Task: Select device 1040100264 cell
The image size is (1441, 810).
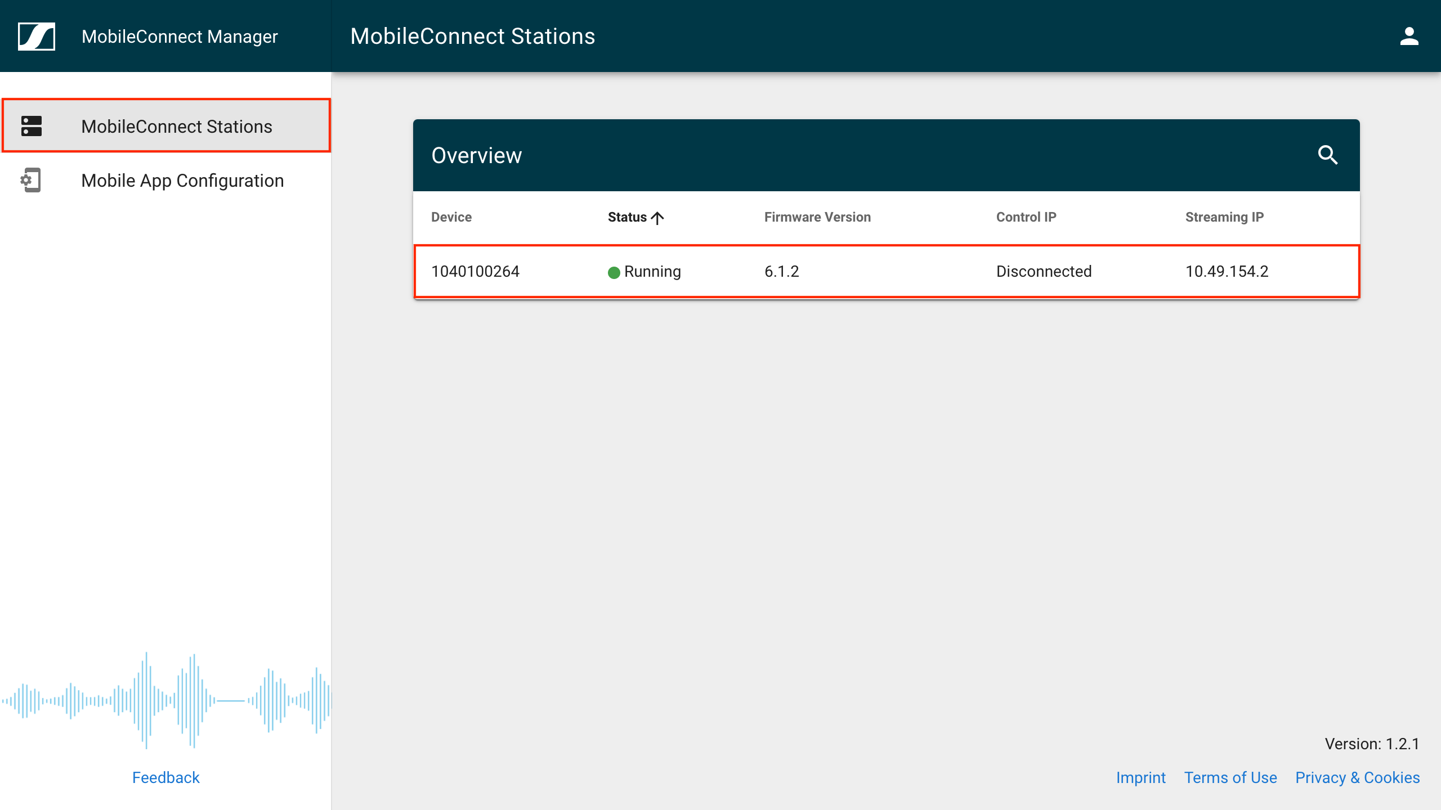Action: 475,271
